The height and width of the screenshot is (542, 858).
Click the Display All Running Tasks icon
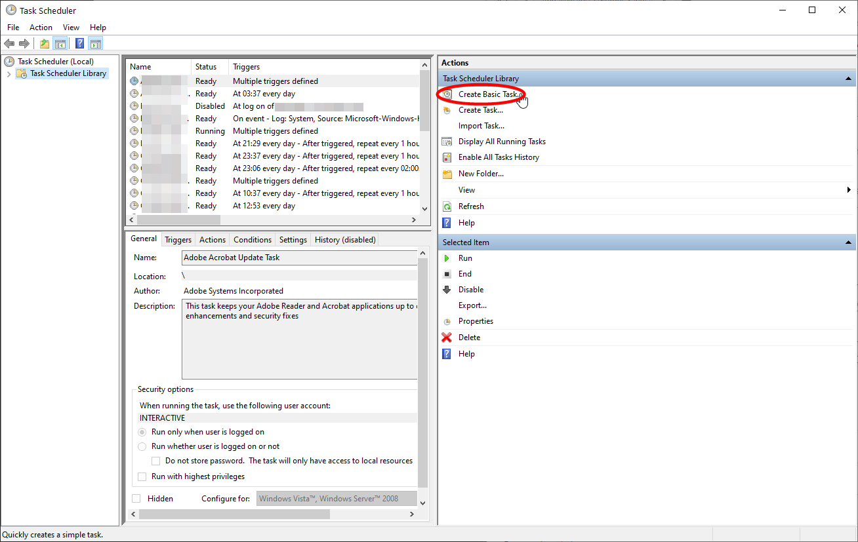(447, 142)
